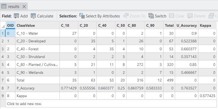Click the Delete selection icon
This screenshot has width=218, height=109.
(190, 16)
